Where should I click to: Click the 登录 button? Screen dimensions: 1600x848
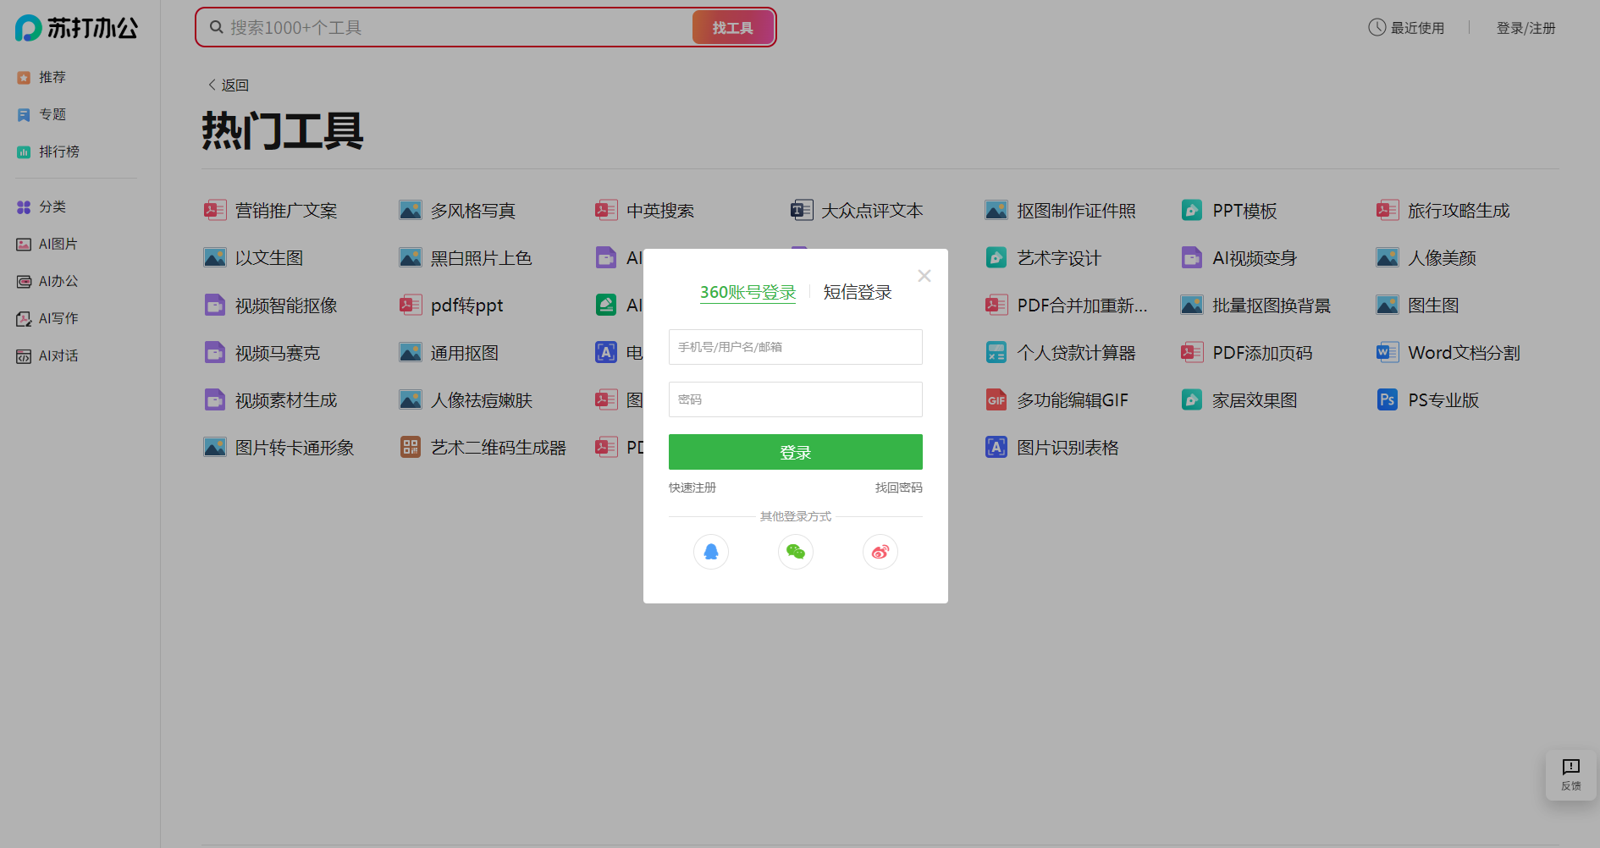pos(795,451)
